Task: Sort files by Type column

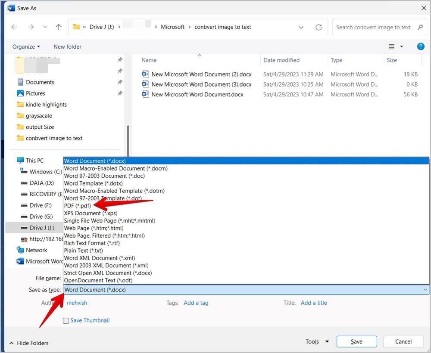Action: tap(337, 60)
